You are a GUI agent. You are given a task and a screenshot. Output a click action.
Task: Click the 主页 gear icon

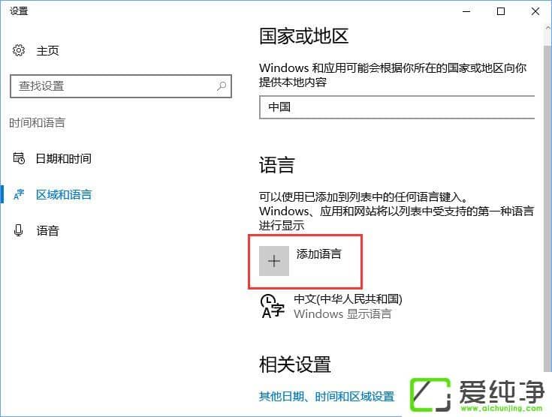(19, 51)
